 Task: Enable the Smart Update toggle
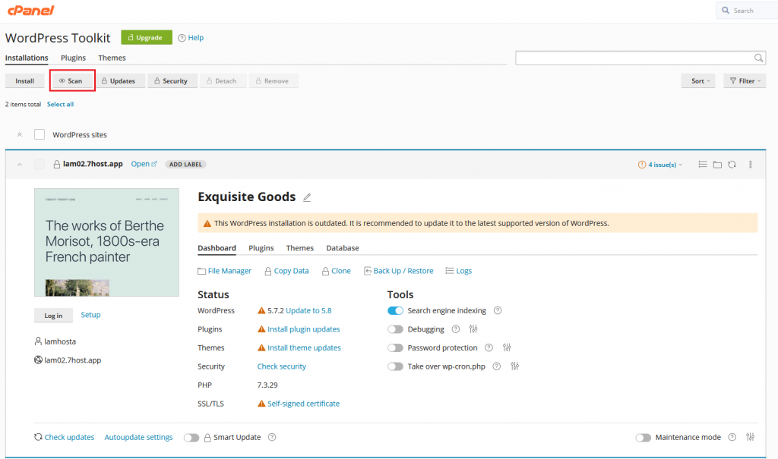191,438
